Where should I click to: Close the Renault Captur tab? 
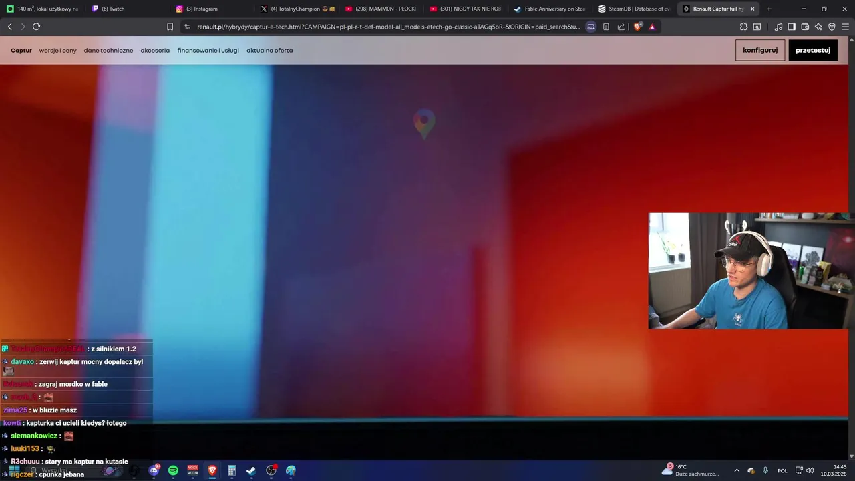point(752,9)
